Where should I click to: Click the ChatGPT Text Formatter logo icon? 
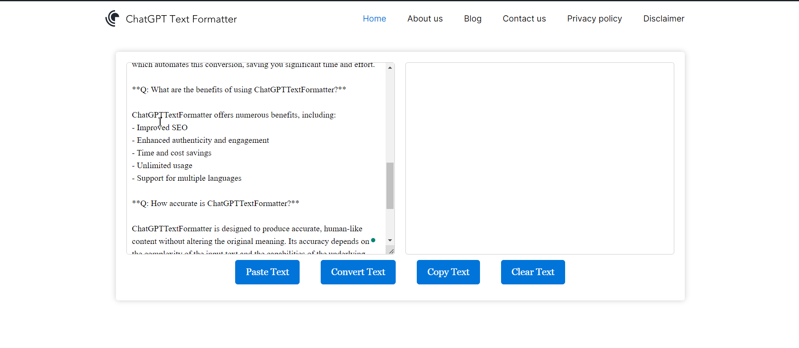113,19
